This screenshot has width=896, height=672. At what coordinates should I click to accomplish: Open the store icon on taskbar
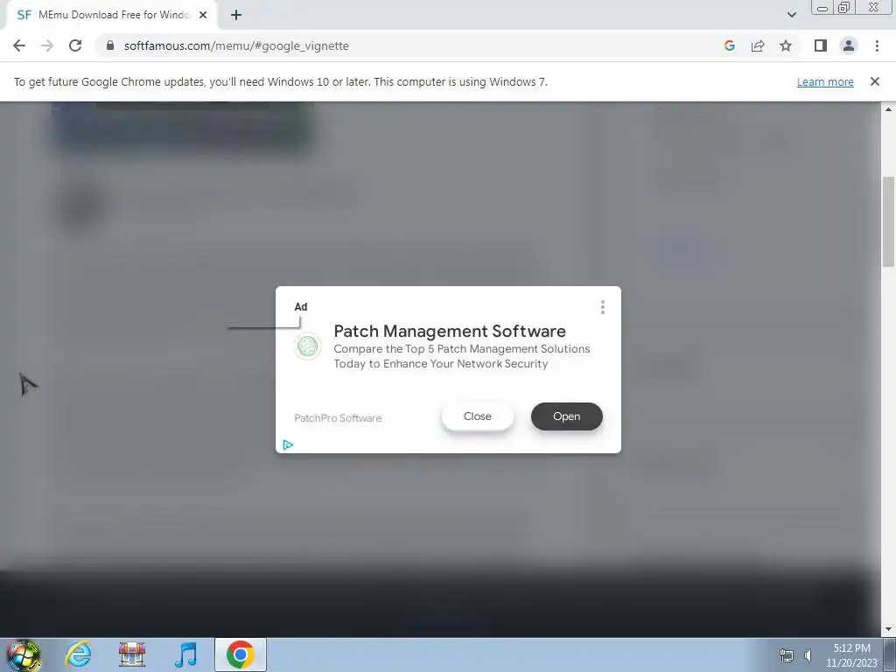[132, 654]
